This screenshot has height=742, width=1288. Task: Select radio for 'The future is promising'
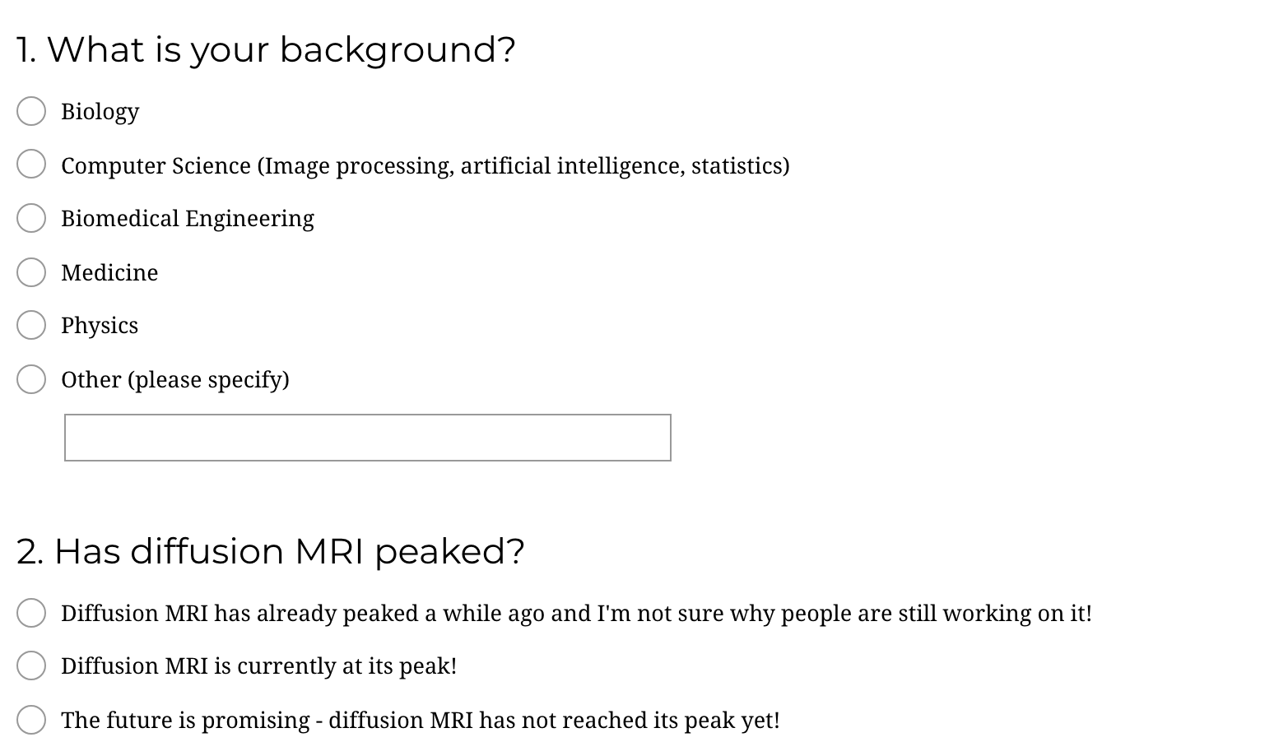(x=31, y=720)
